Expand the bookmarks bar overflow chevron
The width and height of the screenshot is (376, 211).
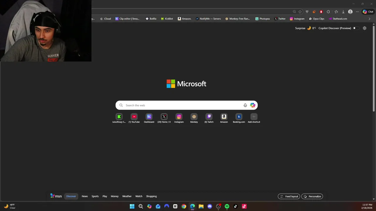pos(369,19)
